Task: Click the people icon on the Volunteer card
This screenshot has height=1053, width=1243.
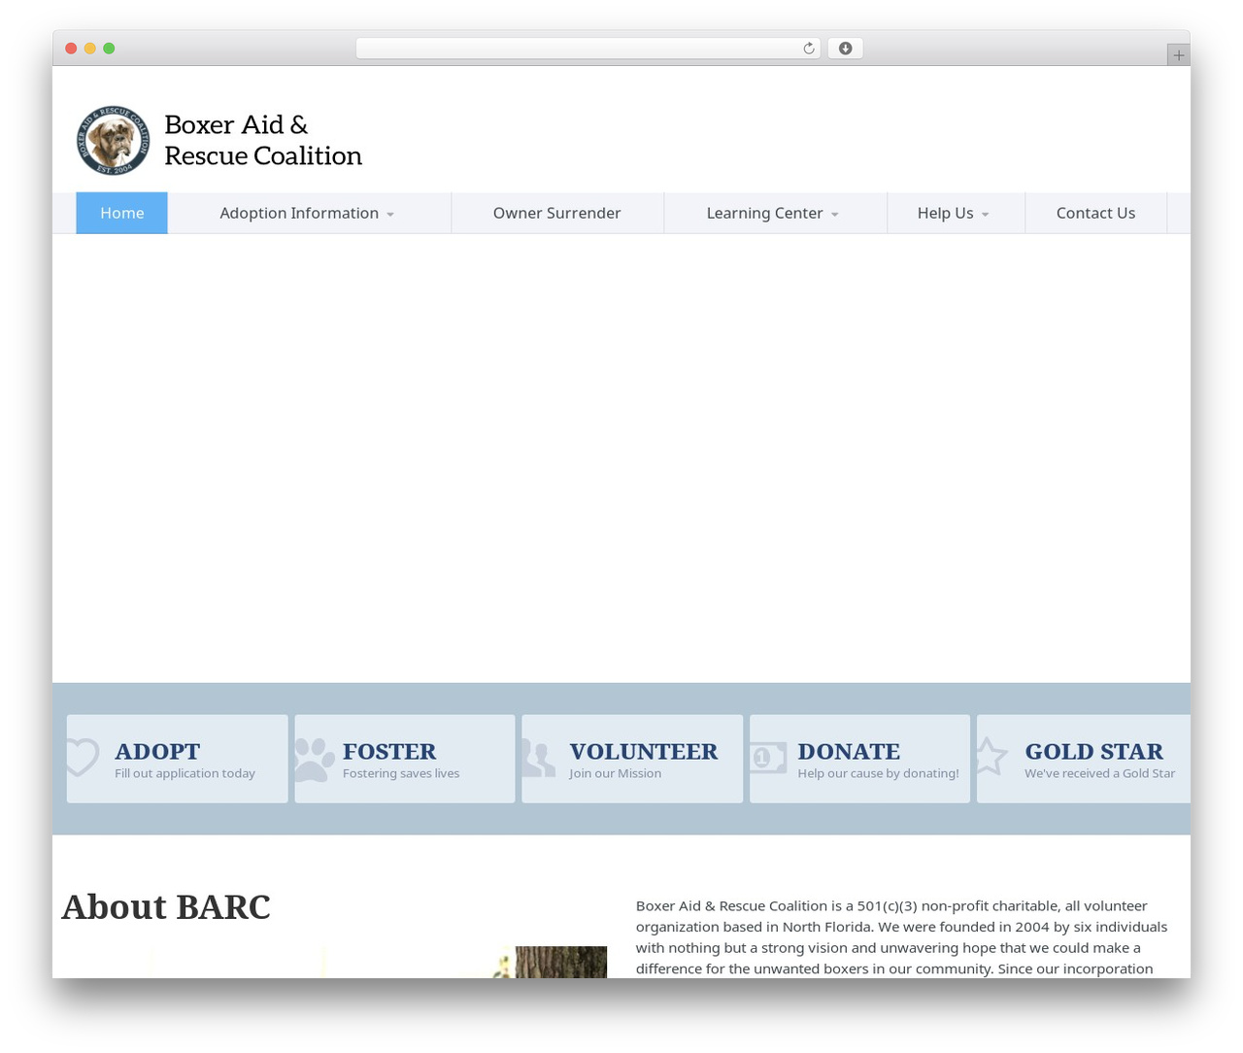Action: (538, 759)
